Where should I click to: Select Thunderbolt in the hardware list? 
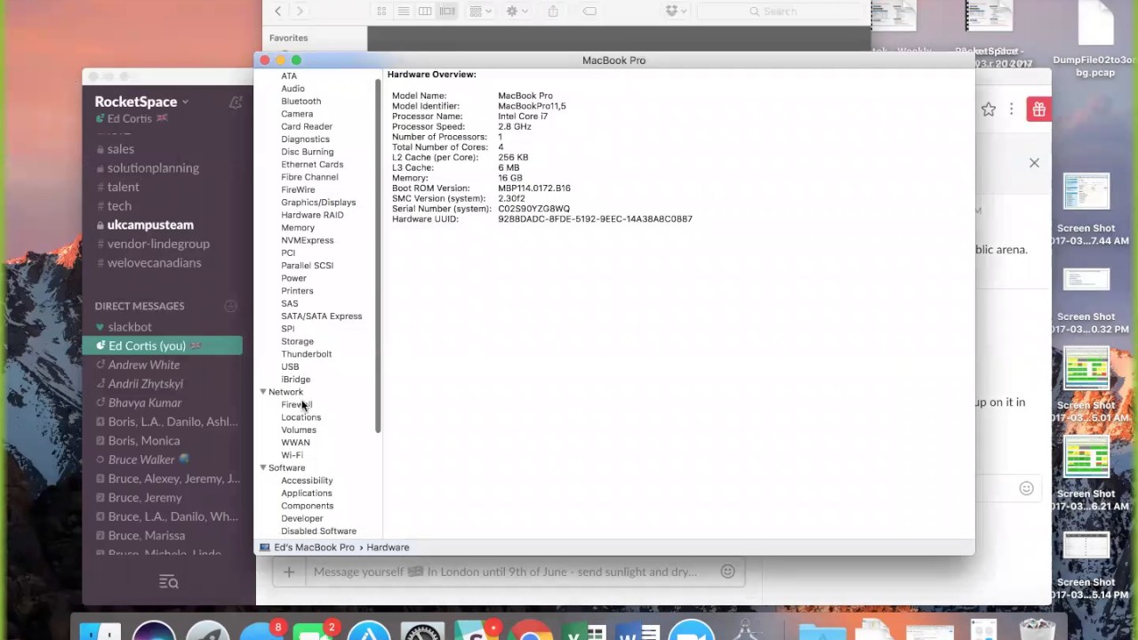306,354
